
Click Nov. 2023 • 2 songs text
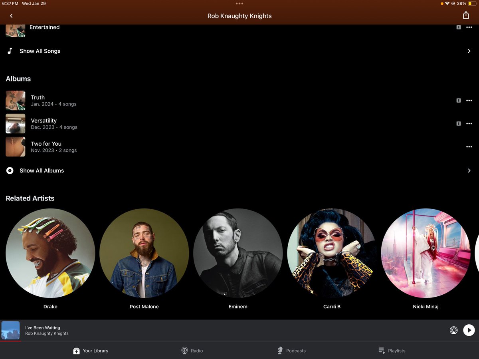click(x=53, y=151)
